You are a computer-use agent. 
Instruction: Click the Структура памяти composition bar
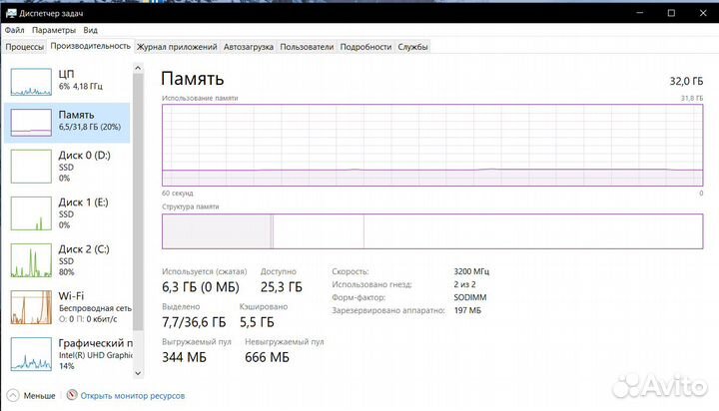432,231
